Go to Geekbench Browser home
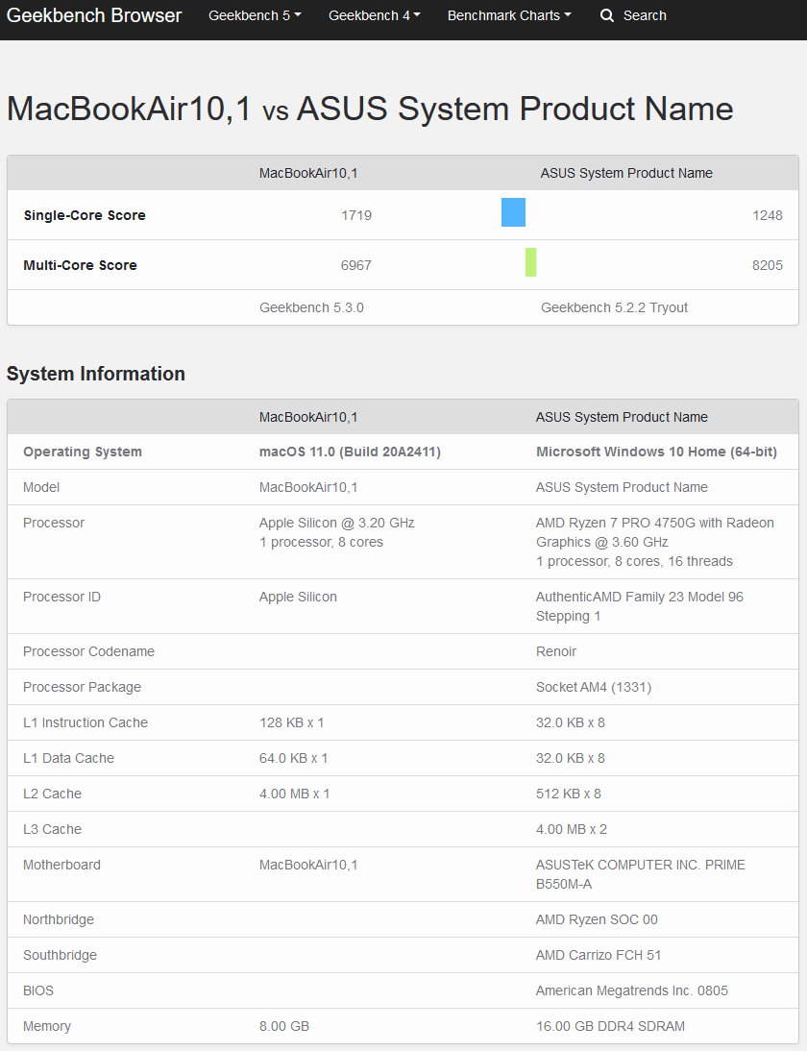This screenshot has height=1051, width=807. pos(94,15)
